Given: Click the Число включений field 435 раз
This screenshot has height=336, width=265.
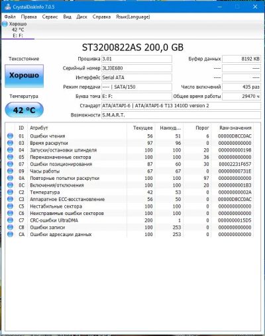Looking at the screenshot, I should [241, 87].
